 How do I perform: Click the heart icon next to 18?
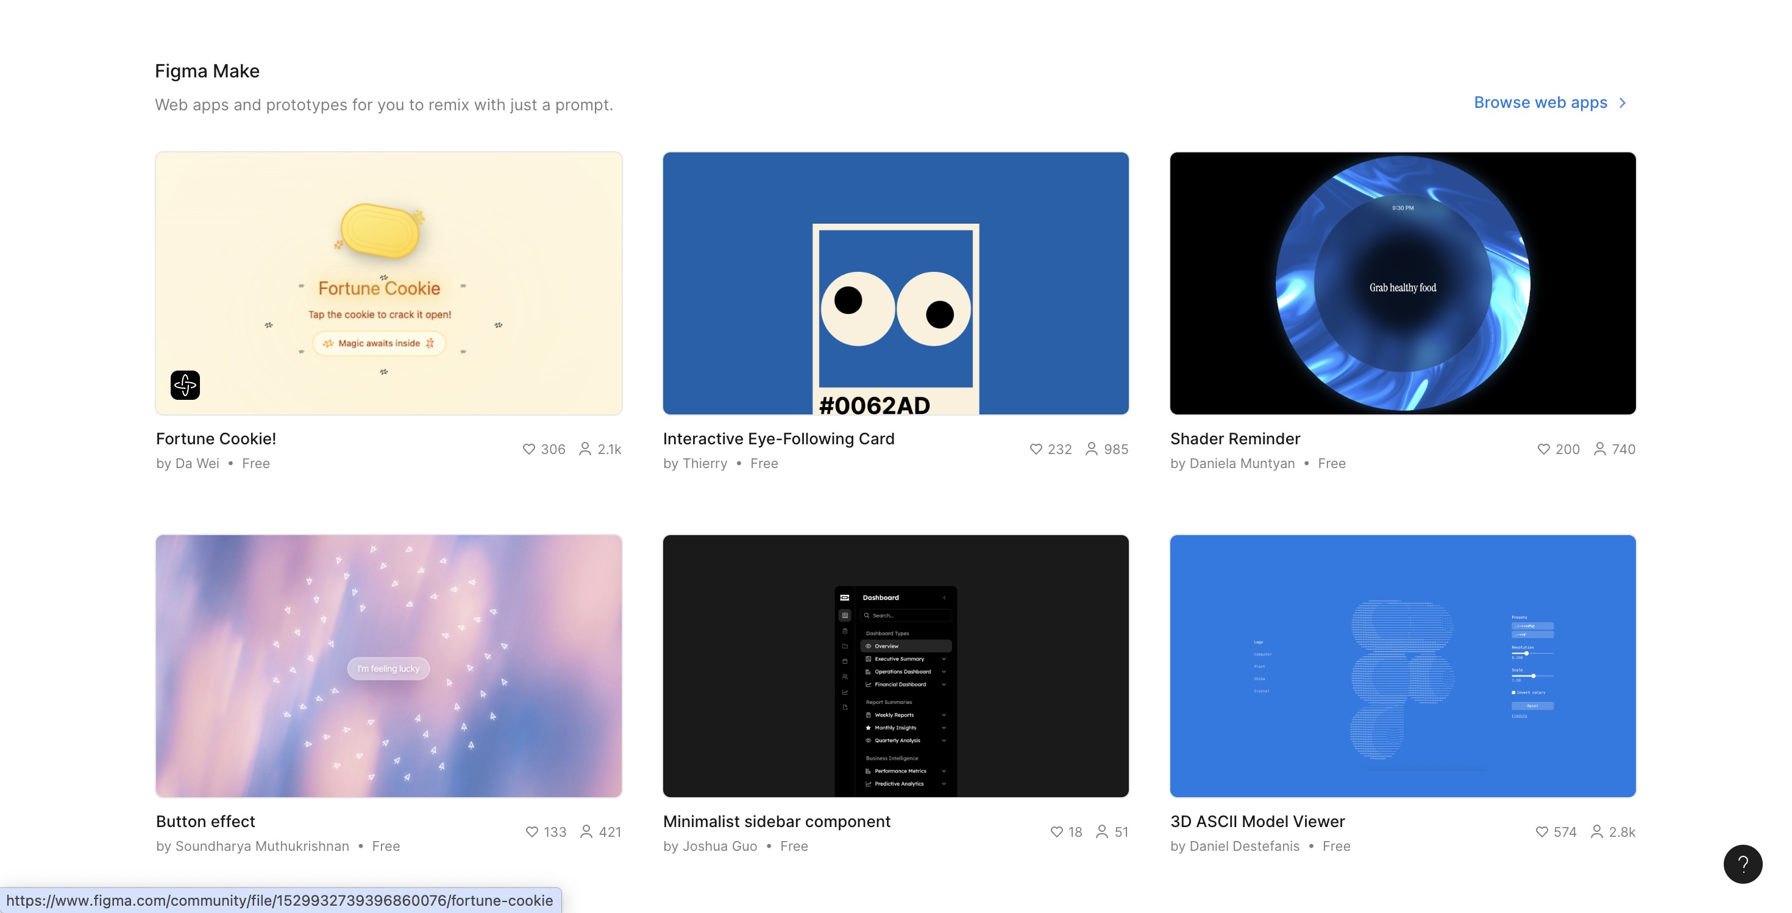[x=1057, y=832]
